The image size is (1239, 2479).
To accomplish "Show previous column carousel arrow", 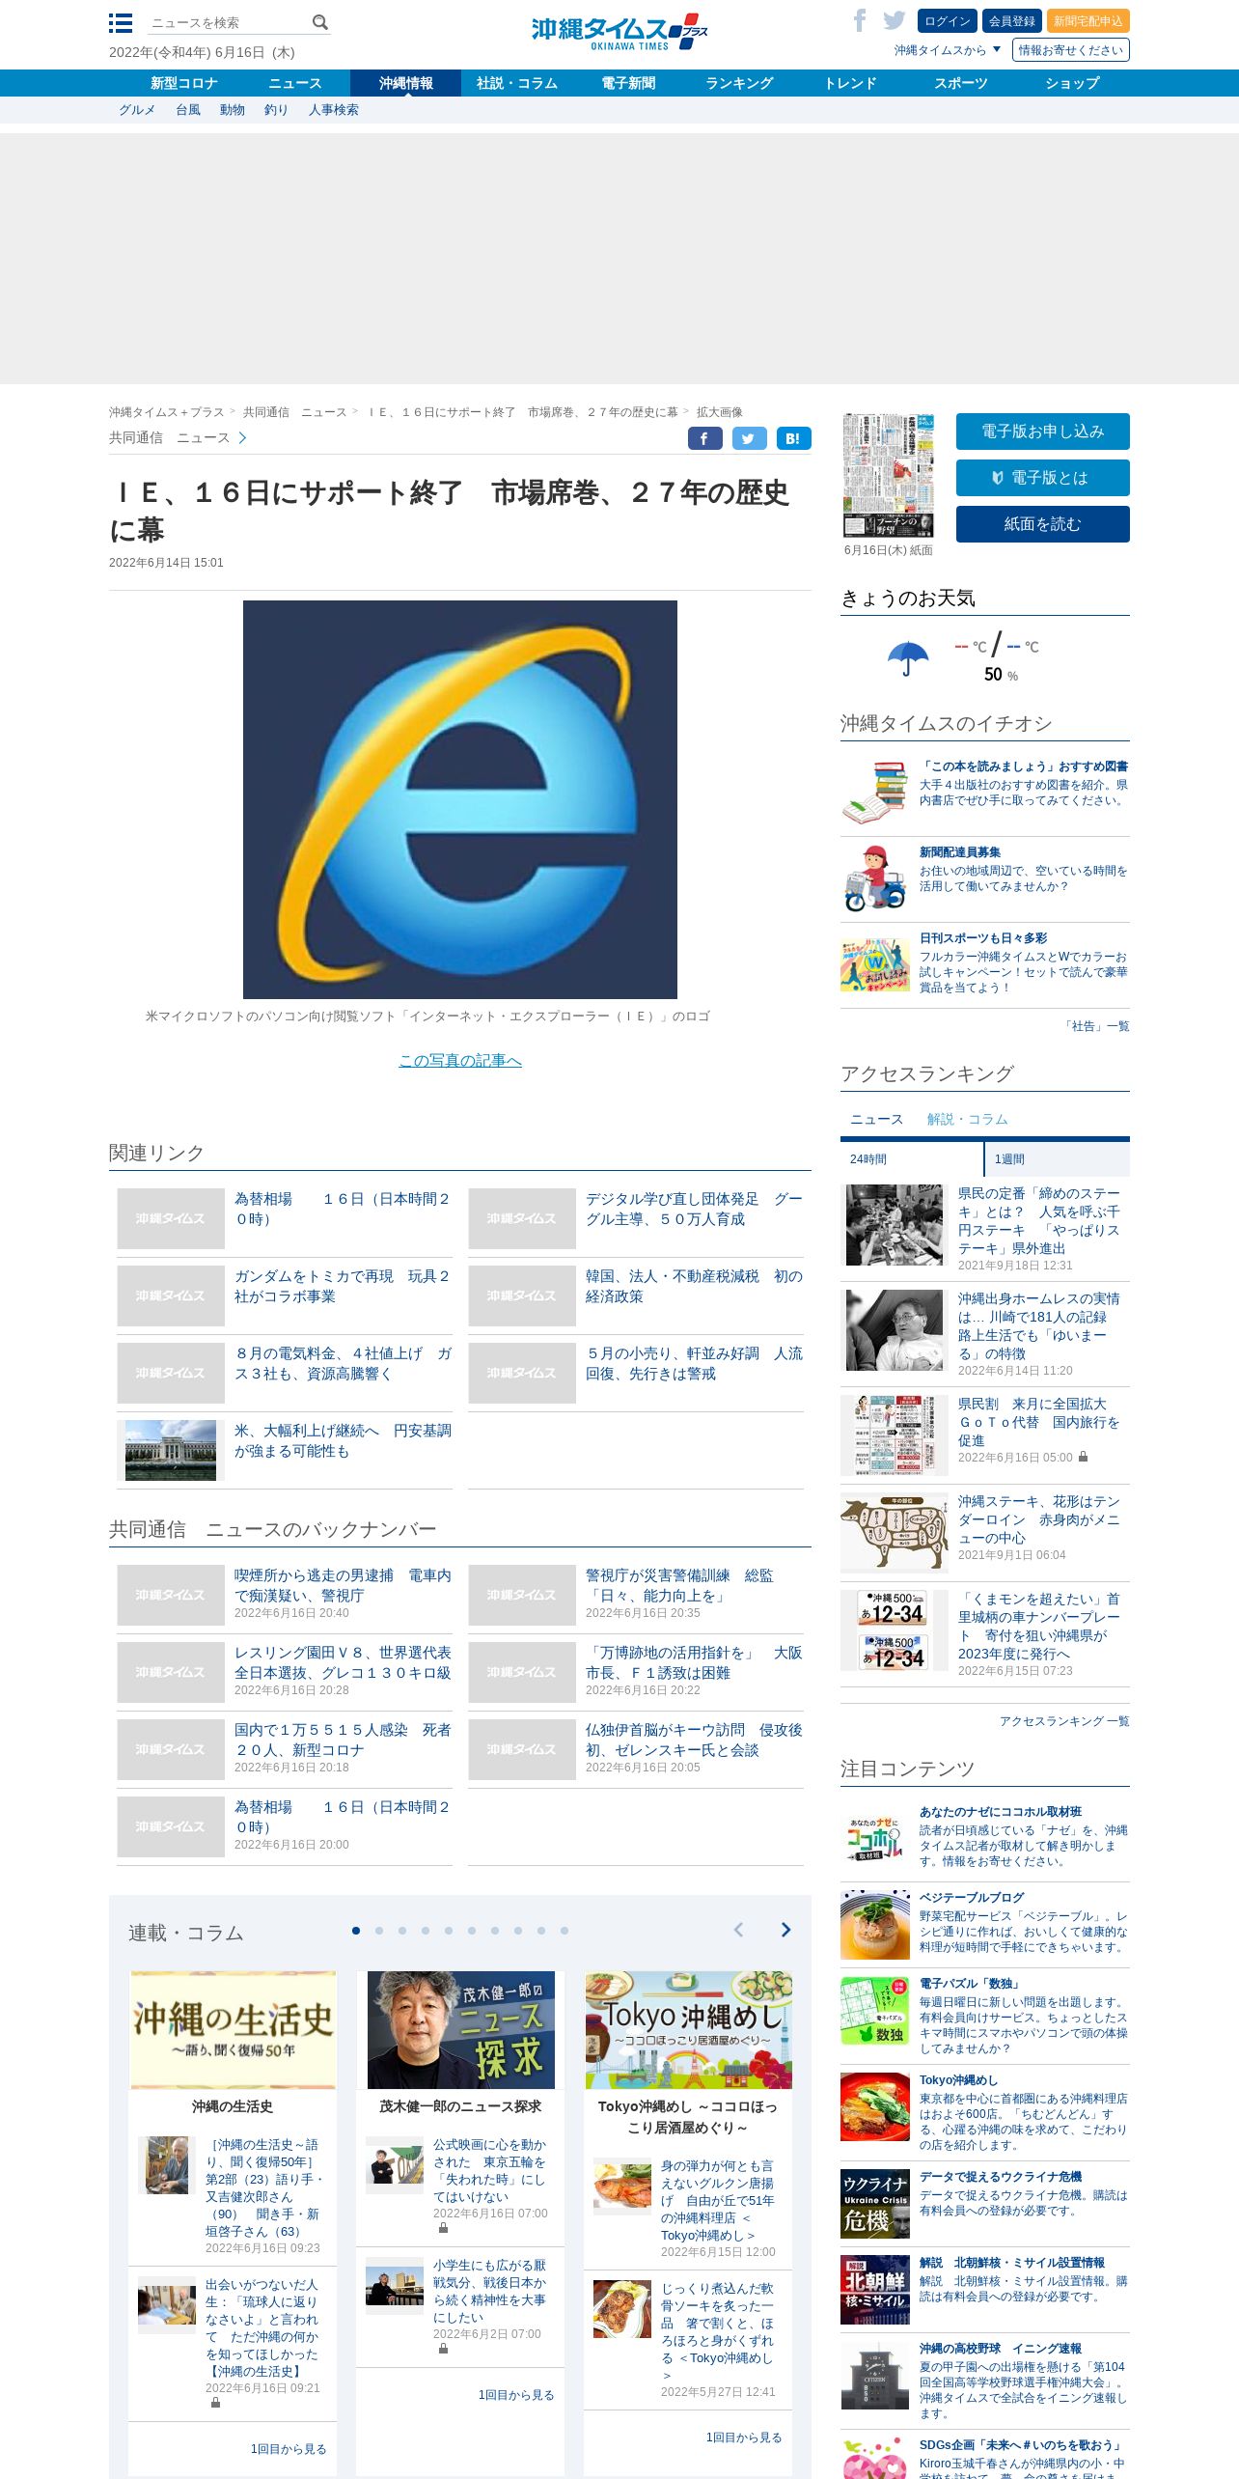I will (x=739, y=1930).
